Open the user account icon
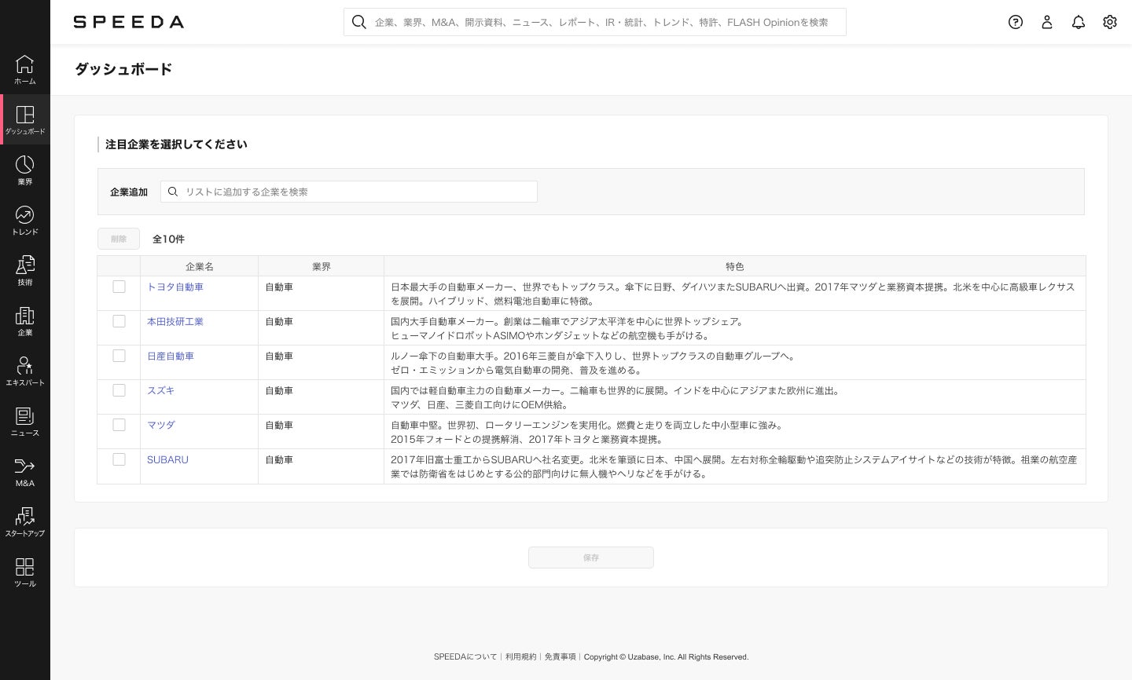Screen dimensions: 1132x680 (1047, 22)
